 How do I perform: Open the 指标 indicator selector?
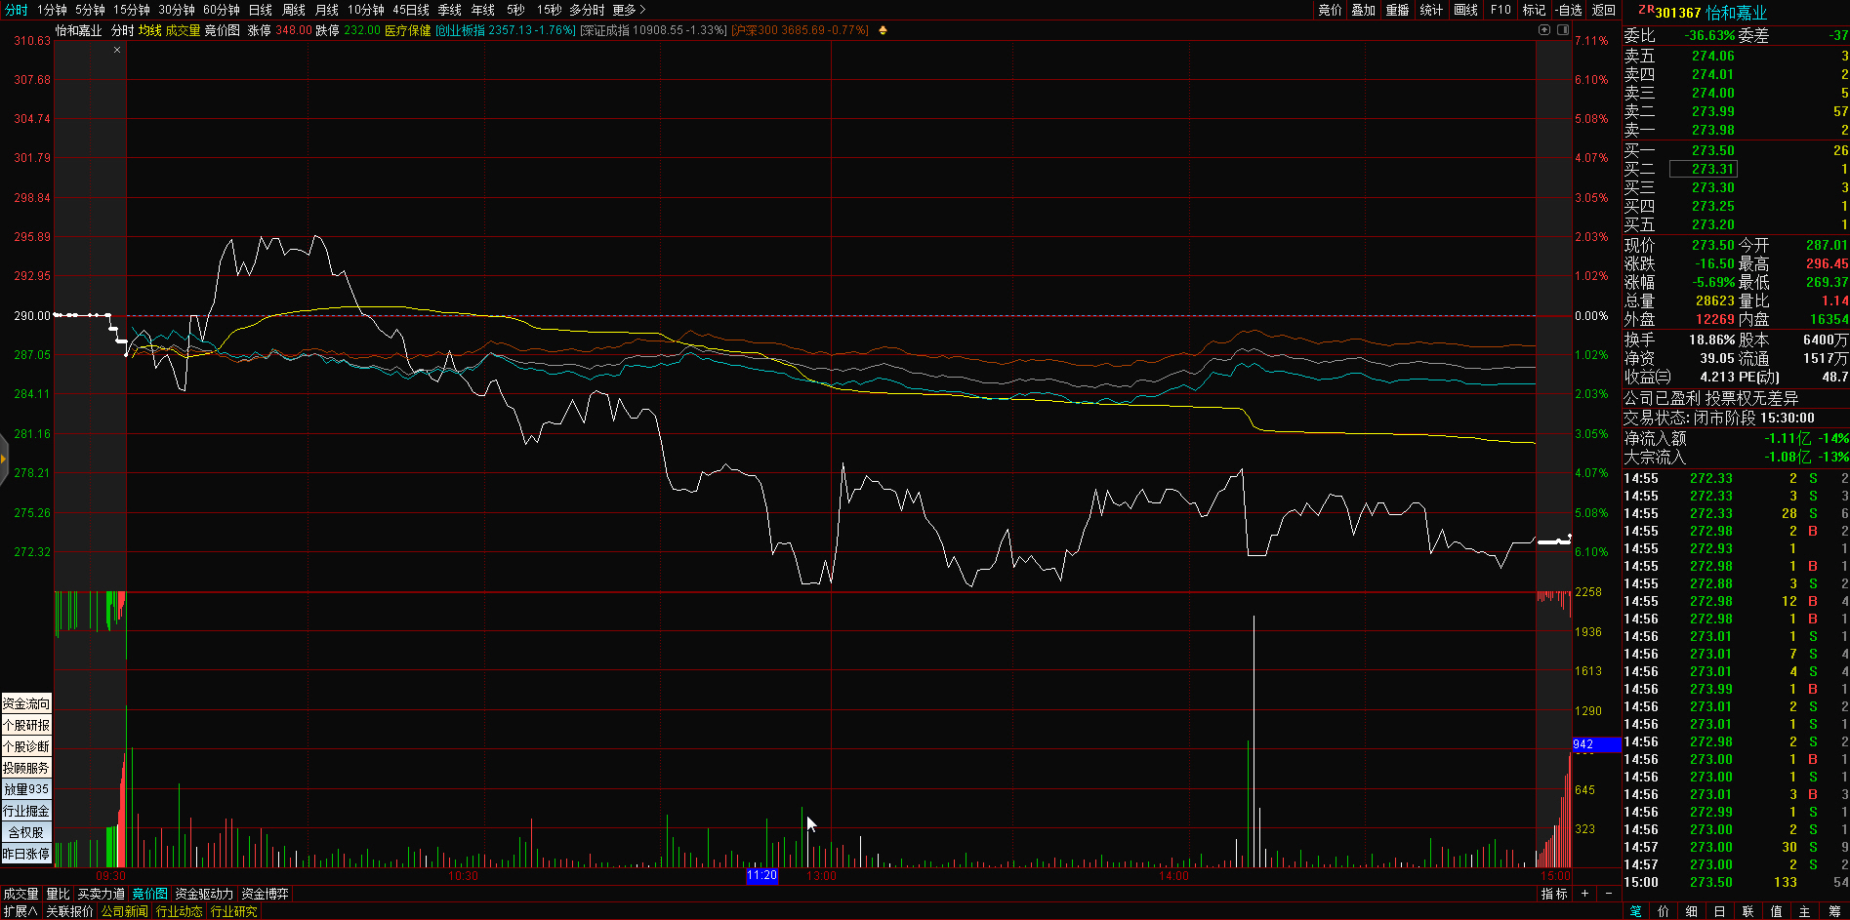[x=1554, y=894]
